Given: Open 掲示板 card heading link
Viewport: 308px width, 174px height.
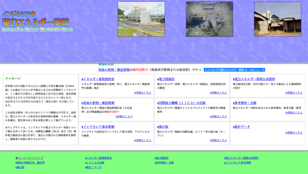Looking at the screenshot, I should [x=163, y=127].
